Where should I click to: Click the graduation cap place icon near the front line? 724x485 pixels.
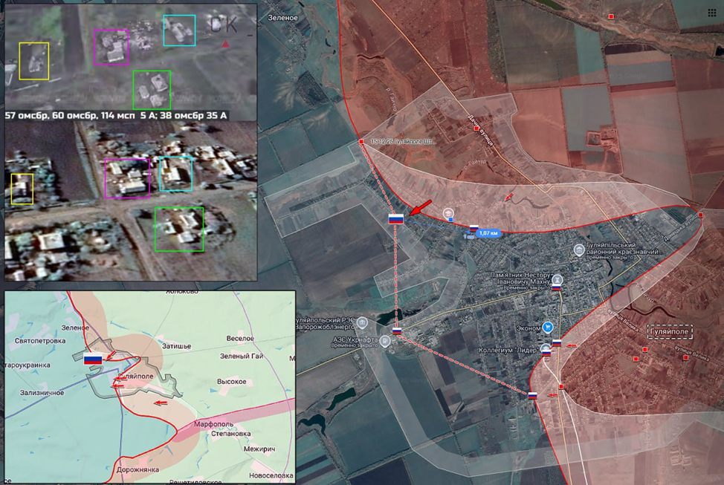pos(449,215)
